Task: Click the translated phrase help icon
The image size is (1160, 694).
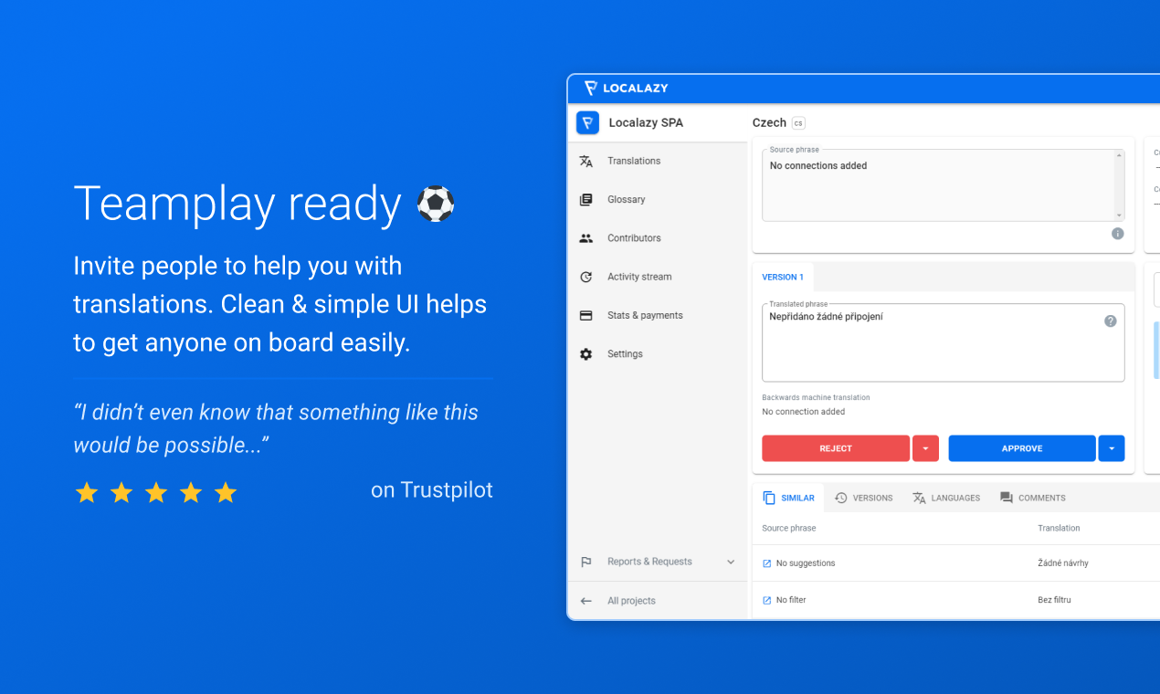Action: click(x=1111, y=321)
